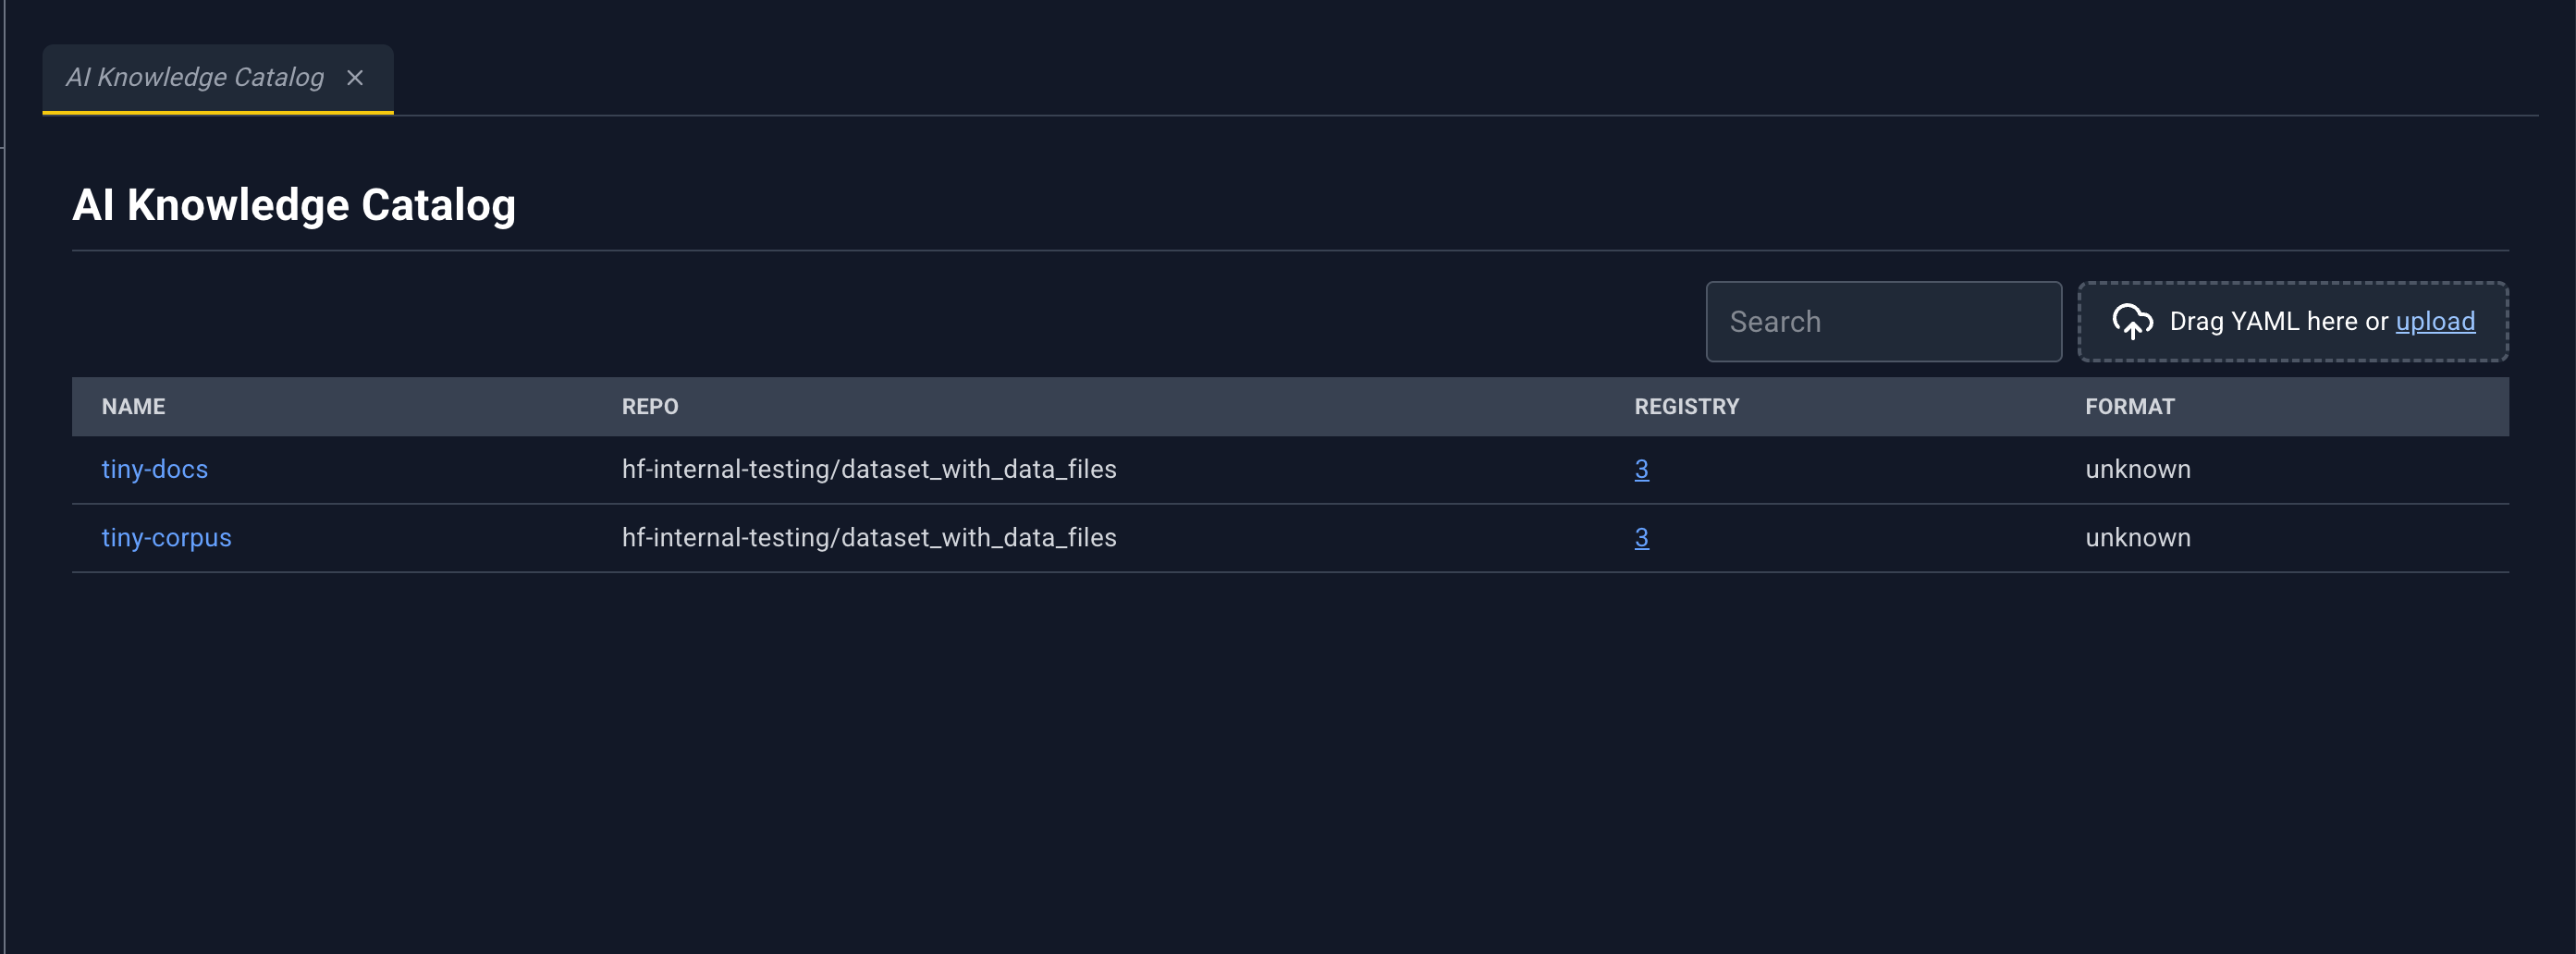Open registry link 3 for tiny-docs
The width and height of the screenshot is (2576, 954).
[1641, 469]
